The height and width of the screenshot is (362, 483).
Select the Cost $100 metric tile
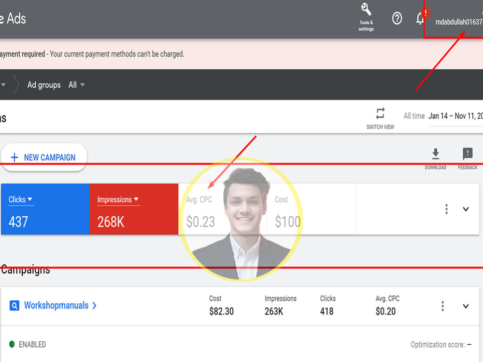[x=311, y=209]
